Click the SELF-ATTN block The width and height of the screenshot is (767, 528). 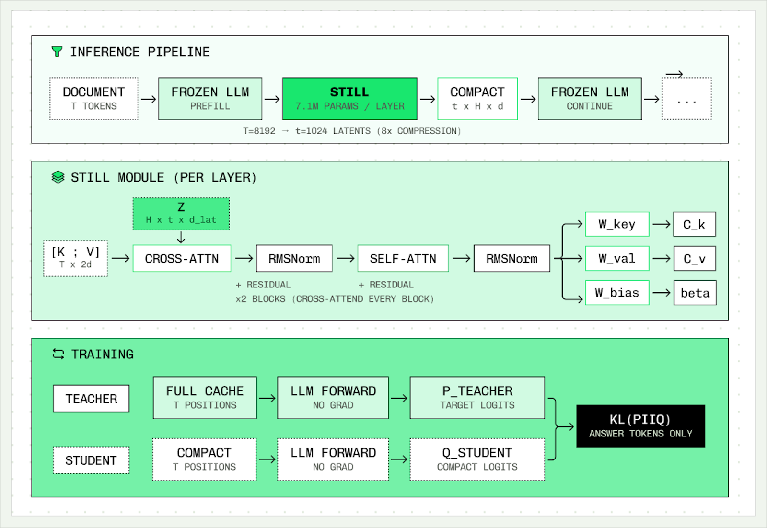403,259
